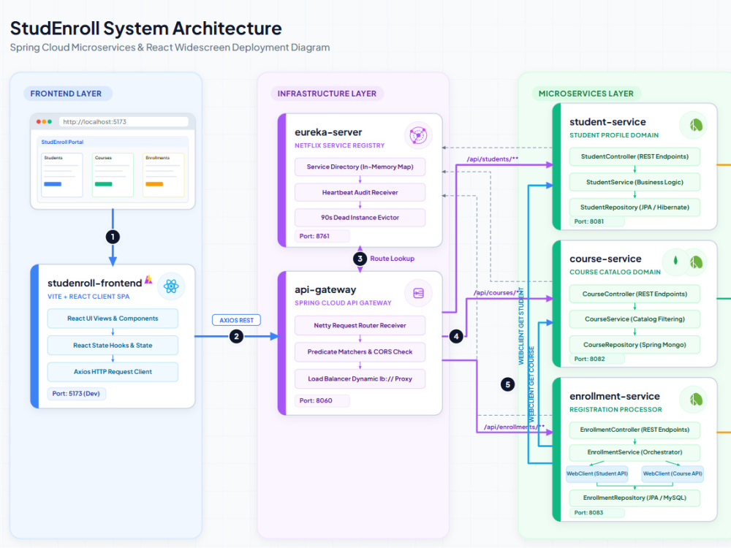Click the eureka-server title
This screenshot has height=548, width=731.
pos(328,132)
